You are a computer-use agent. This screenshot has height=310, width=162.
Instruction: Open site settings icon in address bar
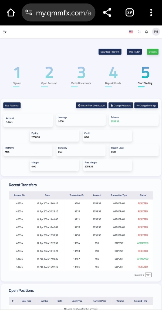click(29, 13)
